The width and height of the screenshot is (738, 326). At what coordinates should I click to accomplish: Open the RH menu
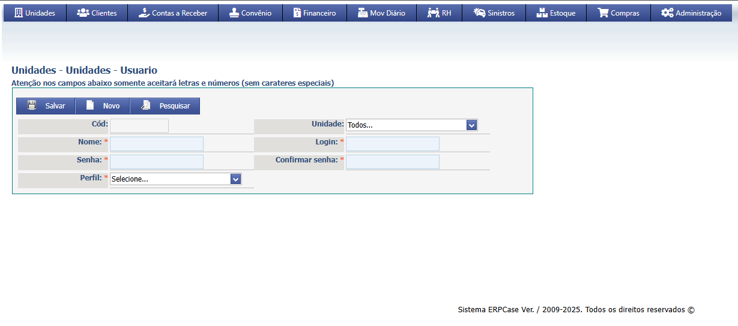440,13
